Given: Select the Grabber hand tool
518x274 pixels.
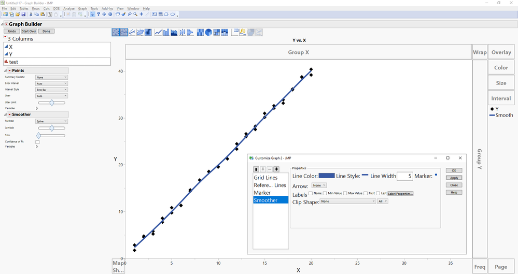Looking at the screenshot, I should pyautogui.click(x=117, y=14).
